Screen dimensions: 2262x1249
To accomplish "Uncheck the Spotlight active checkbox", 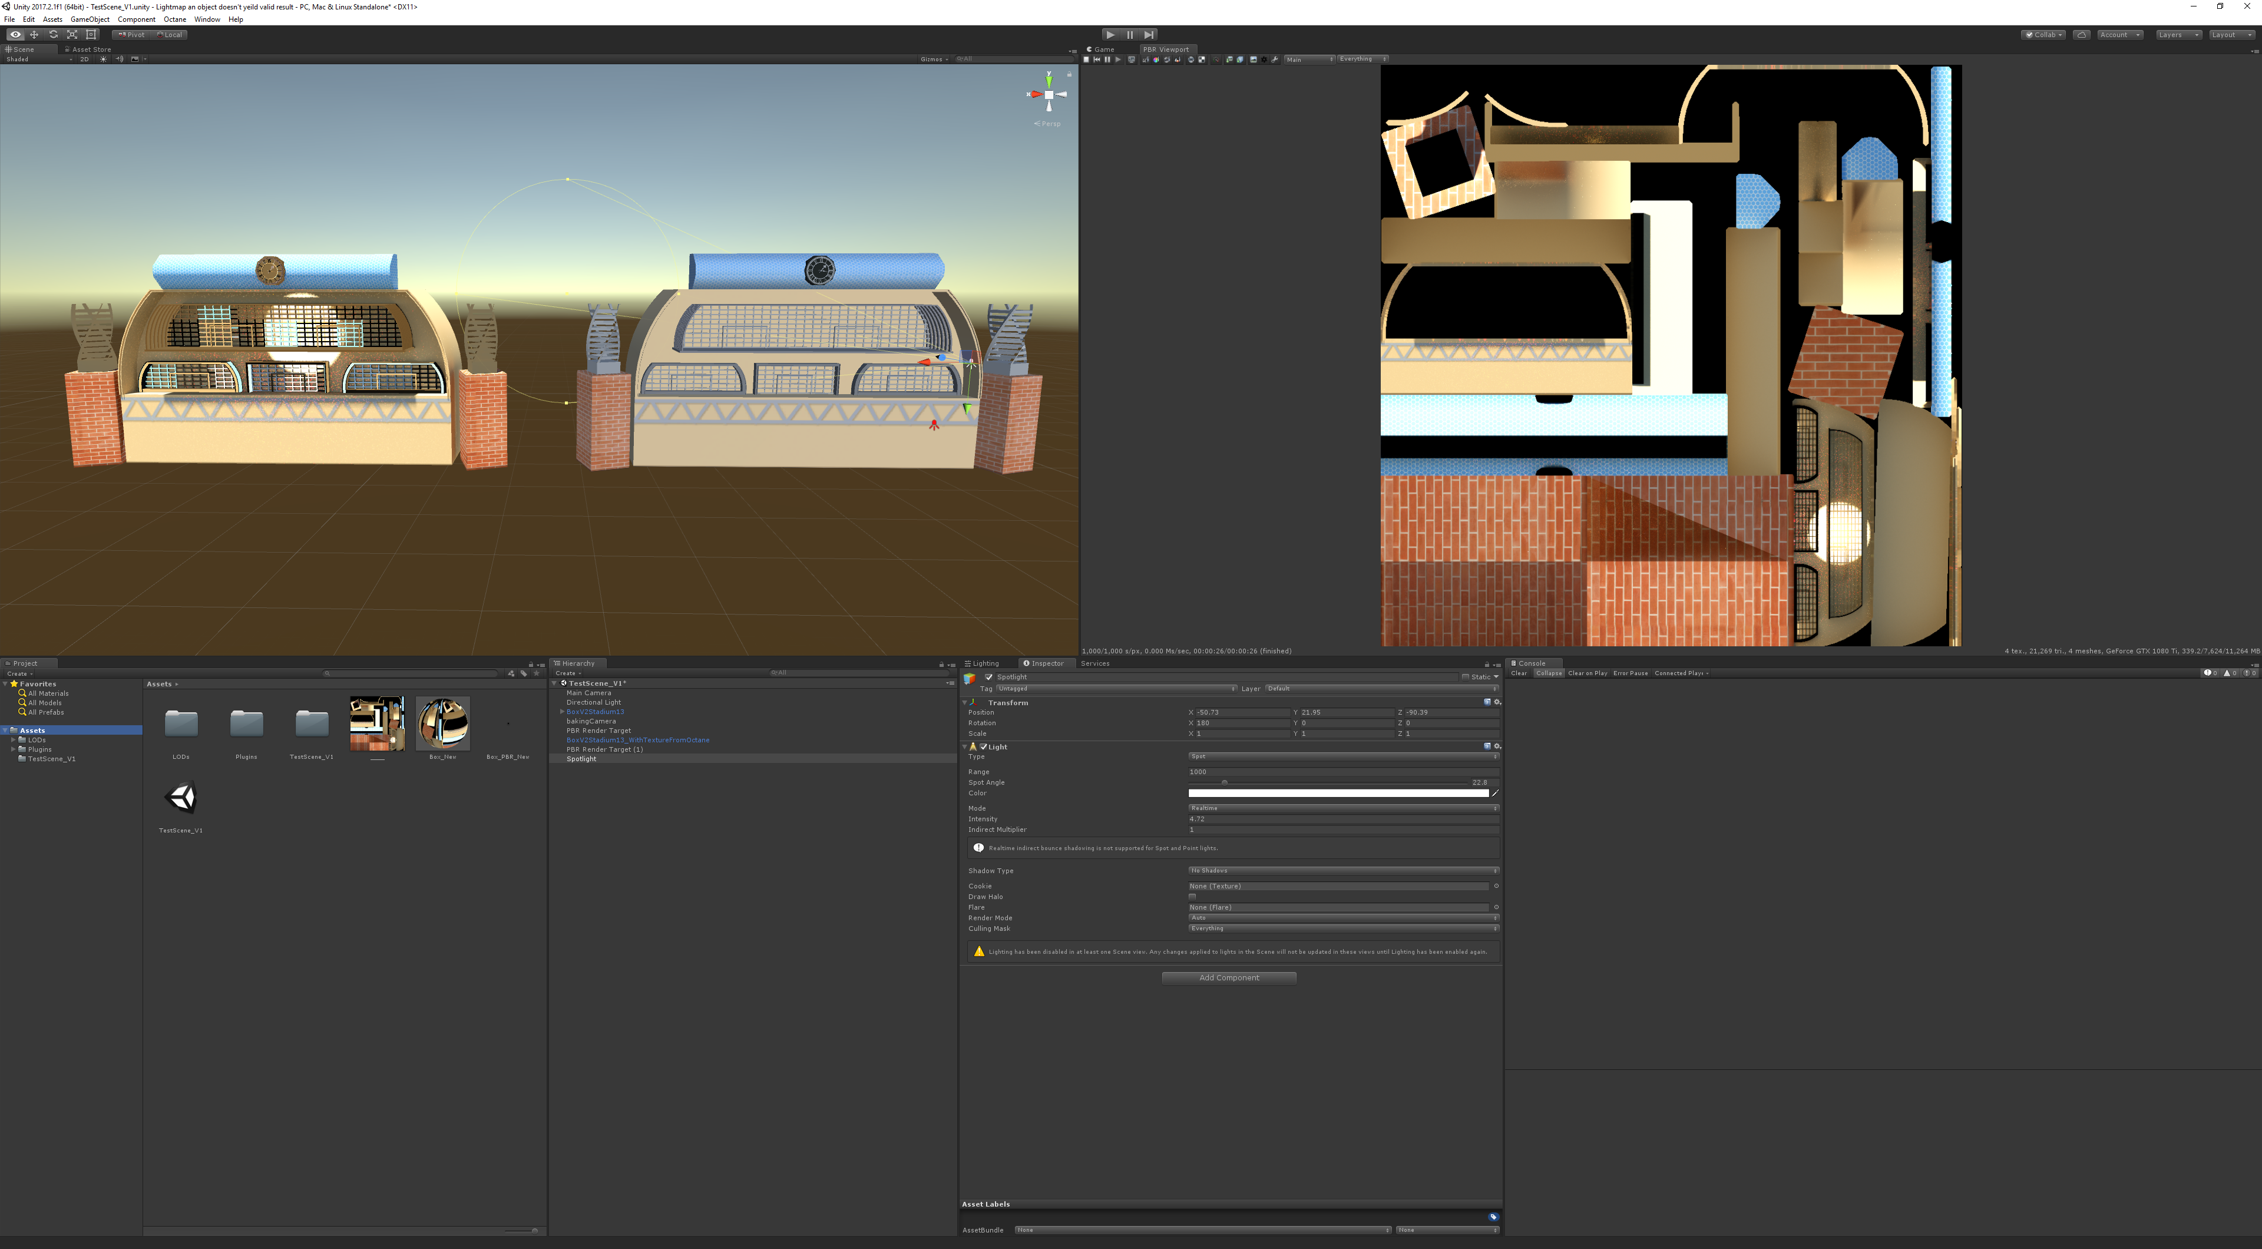I will pyautogui.click(x=989, y=677).
